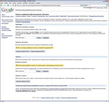Open Политика конфиденциальности footer link
Image resolution: width=109 pixels, height=102 pixels.
(69, 98)
